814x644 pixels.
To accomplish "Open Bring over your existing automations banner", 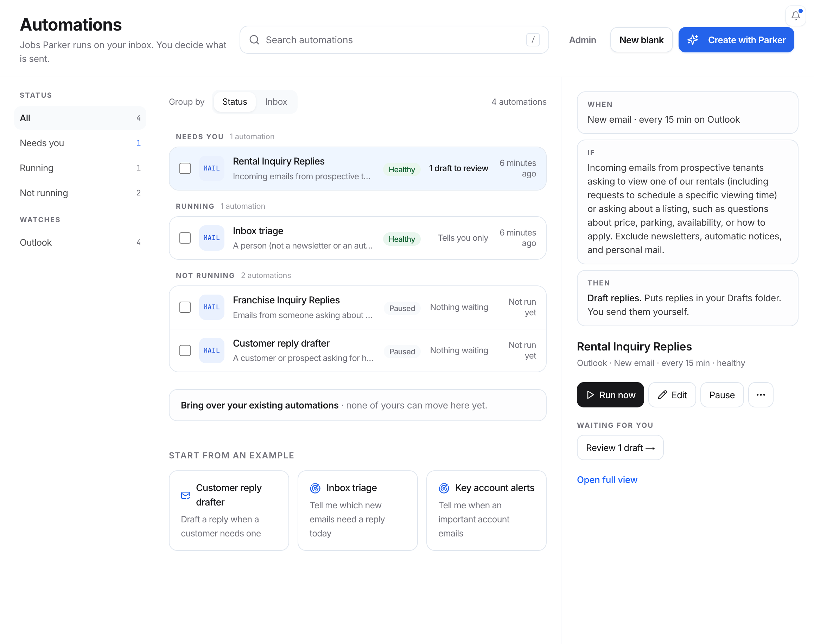I will point(357,405).
